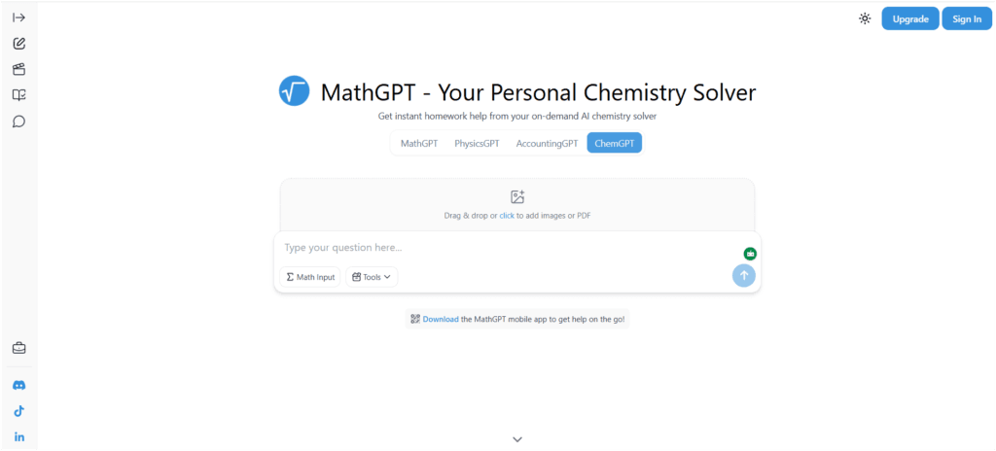Click the briefcase icon in the sidebar

pyautogui.click(x=18, y=348)
